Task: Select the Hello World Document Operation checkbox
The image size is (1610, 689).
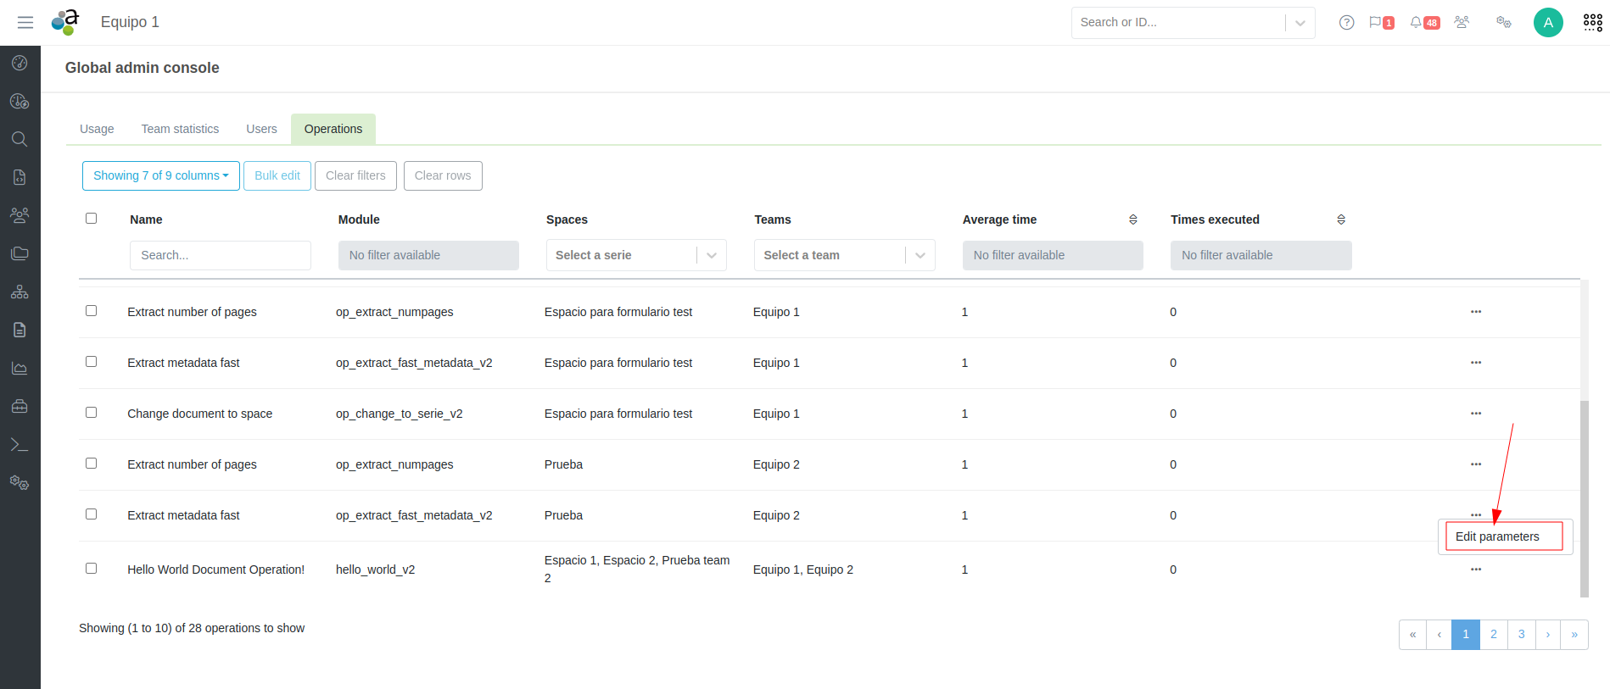Action: pos(91,569)
